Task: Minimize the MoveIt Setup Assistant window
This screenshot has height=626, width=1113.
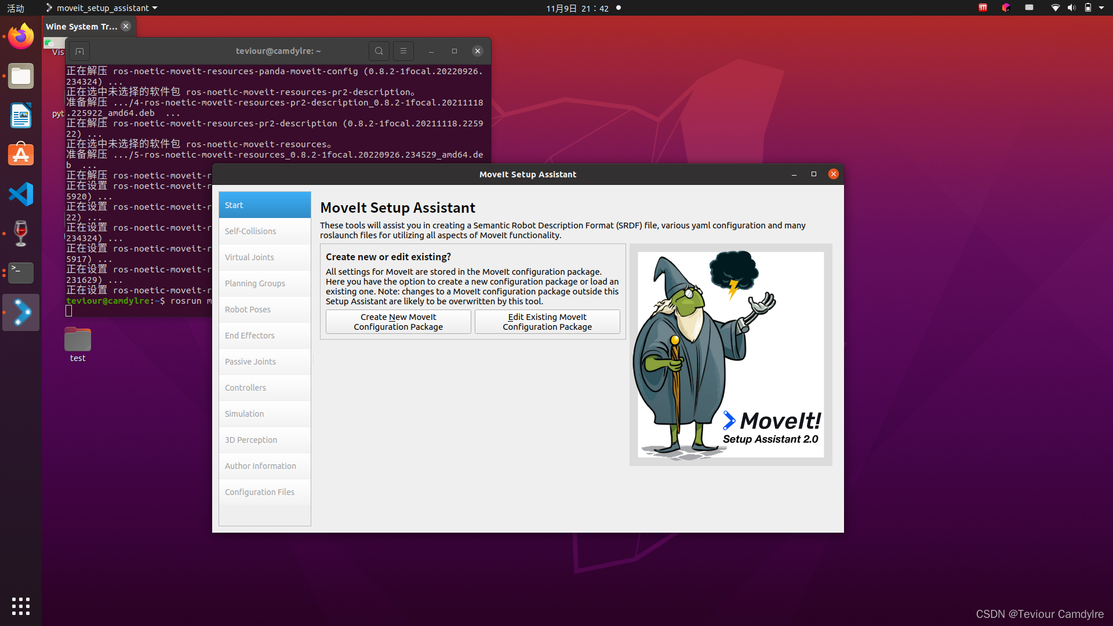Action: click(794, 174)
